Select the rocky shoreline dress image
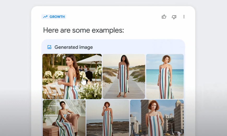This screenshot has height=136, width=227. tap(107, 118)
